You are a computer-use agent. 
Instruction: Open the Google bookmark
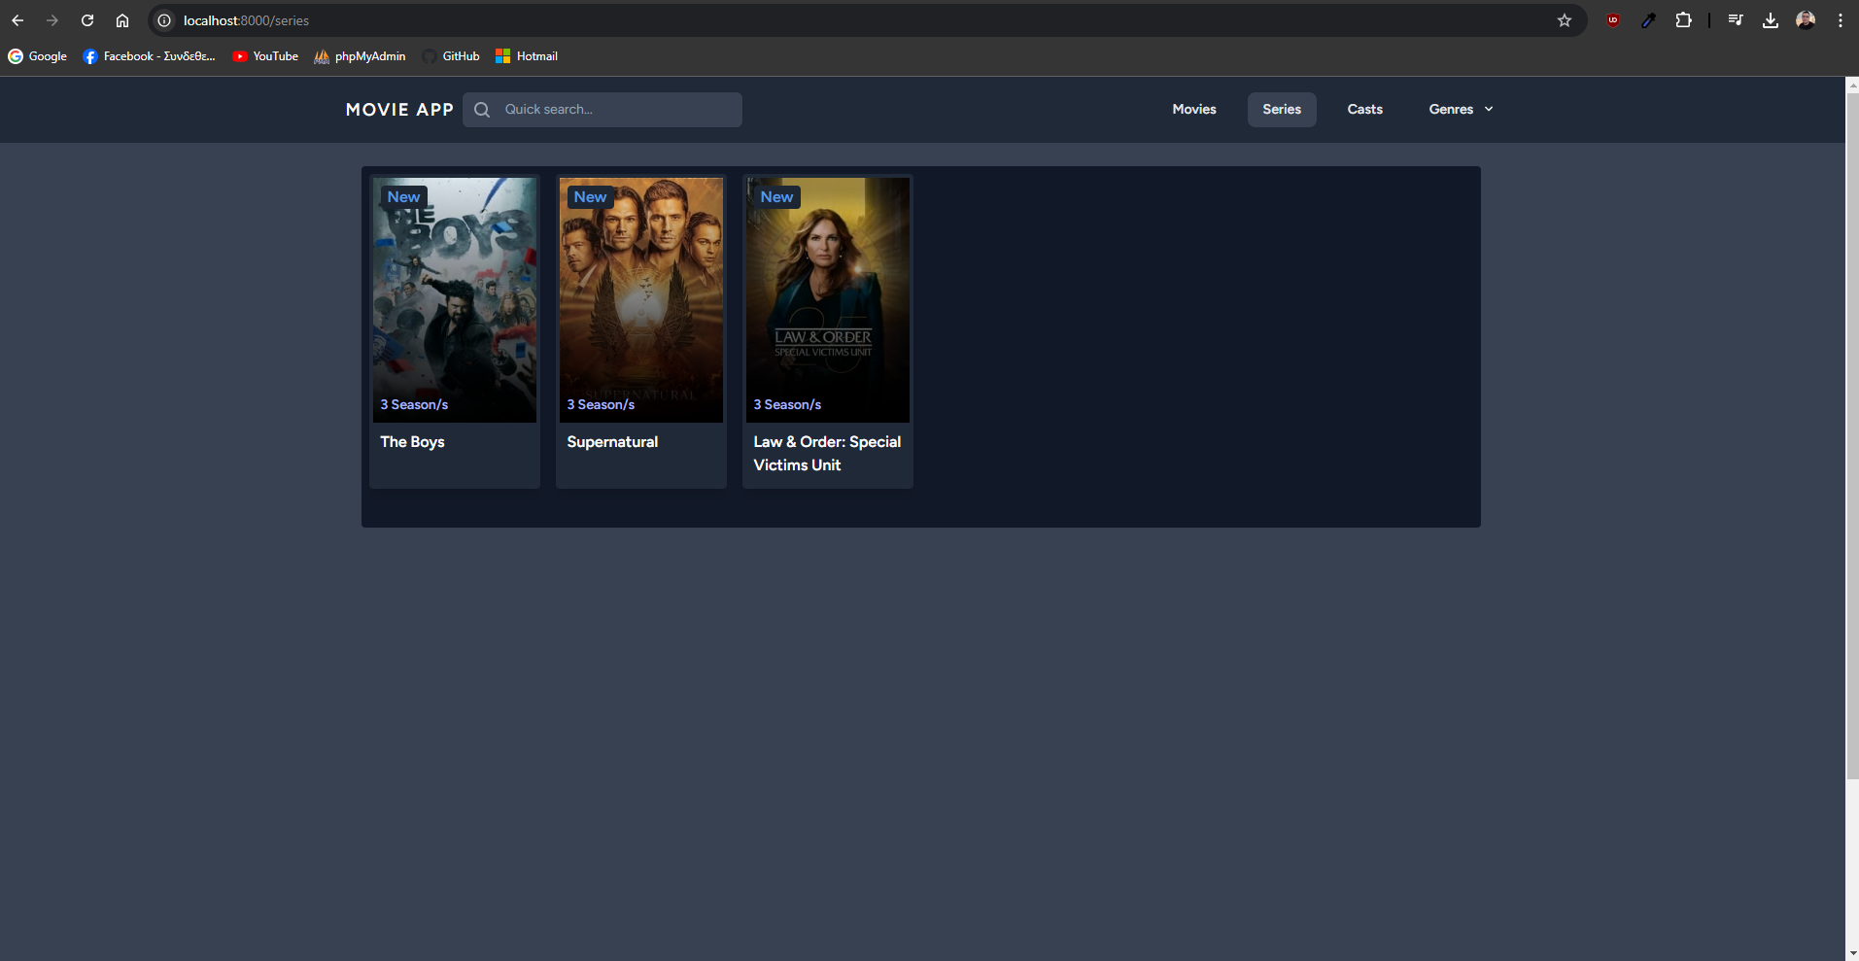38,56
